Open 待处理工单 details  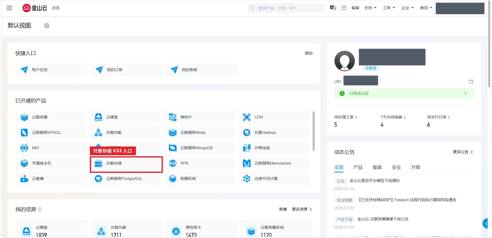click(346, 117)
